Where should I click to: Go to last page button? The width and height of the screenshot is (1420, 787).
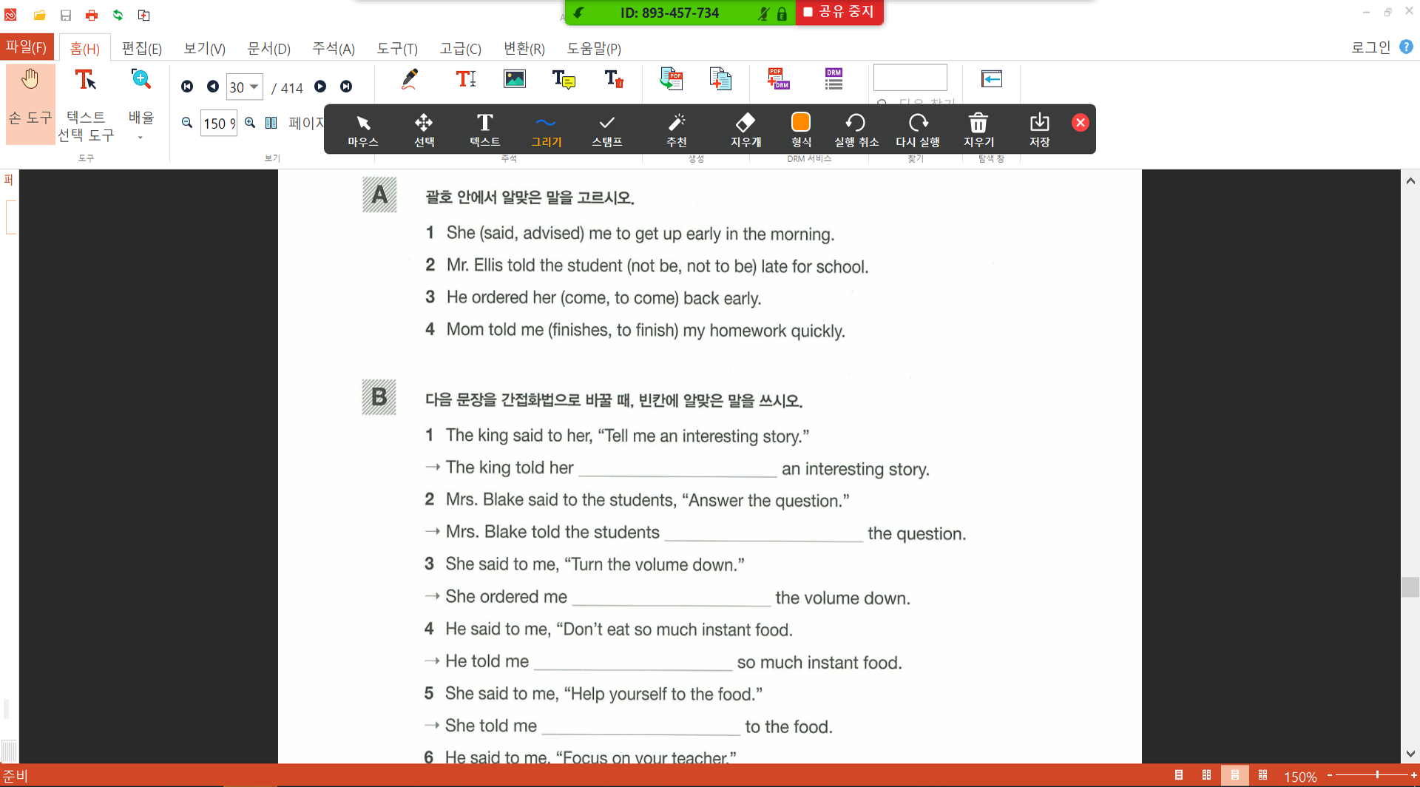tap(346, 87)
